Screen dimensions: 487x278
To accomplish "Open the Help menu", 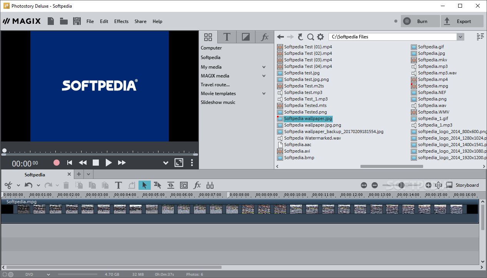I will pos(157,21).
